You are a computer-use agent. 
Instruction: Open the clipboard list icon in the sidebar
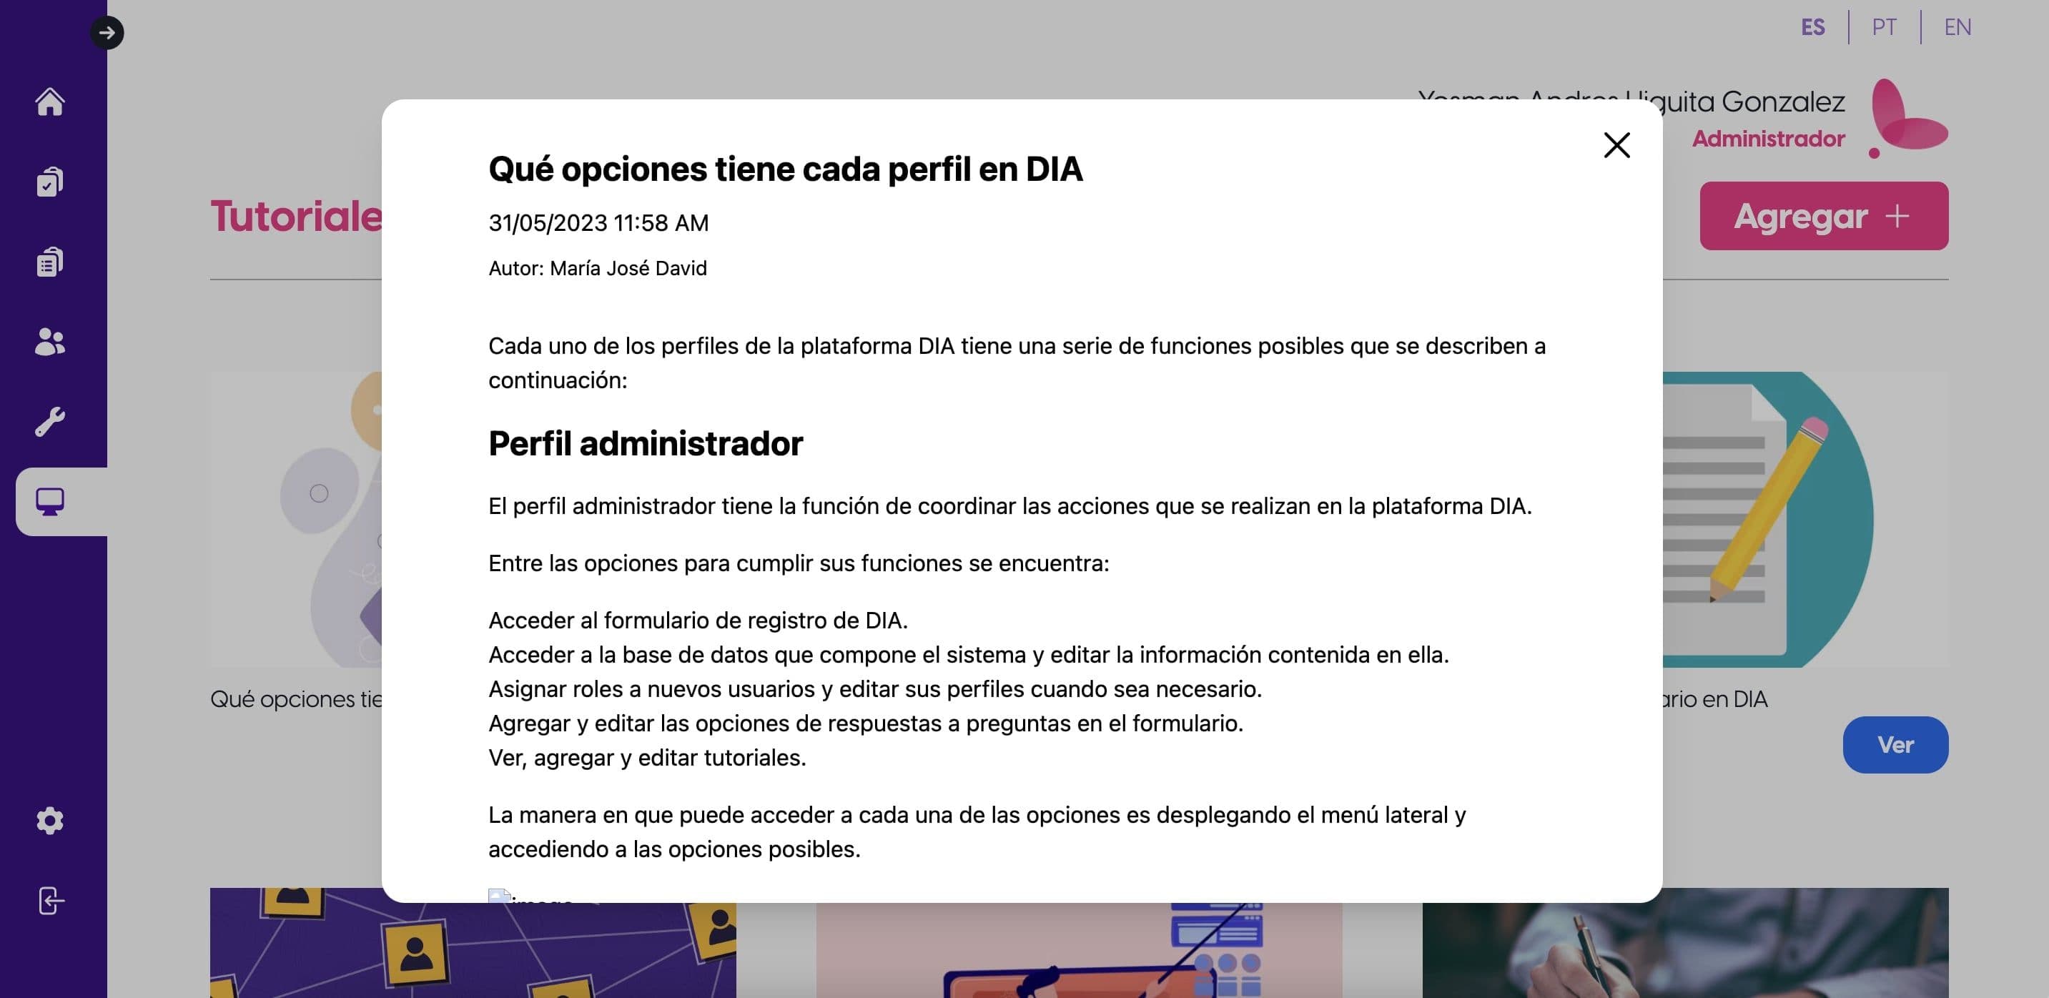tap(49, 262)
